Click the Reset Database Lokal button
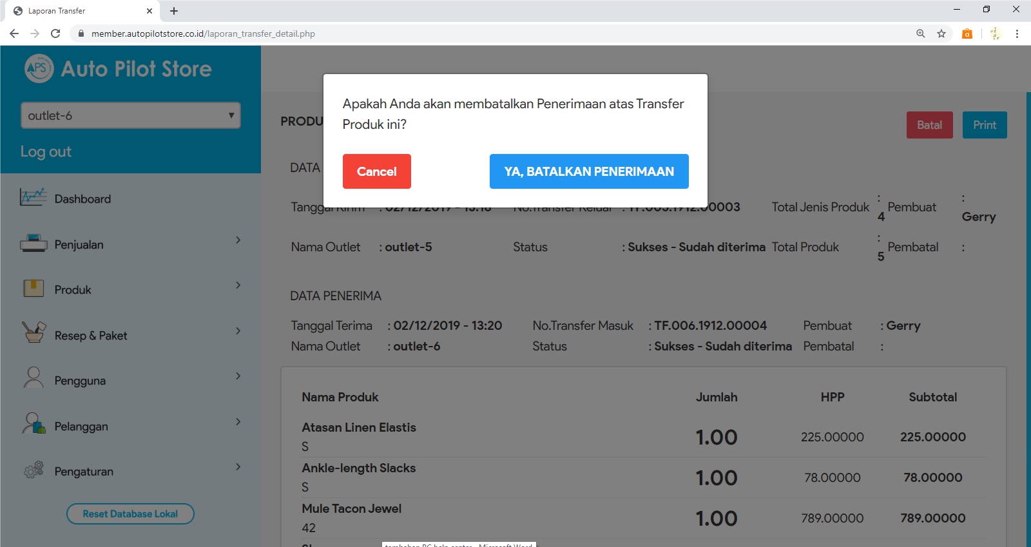Image resolution: width=1031 pixels, height=547 pixels. click(130, 513)
